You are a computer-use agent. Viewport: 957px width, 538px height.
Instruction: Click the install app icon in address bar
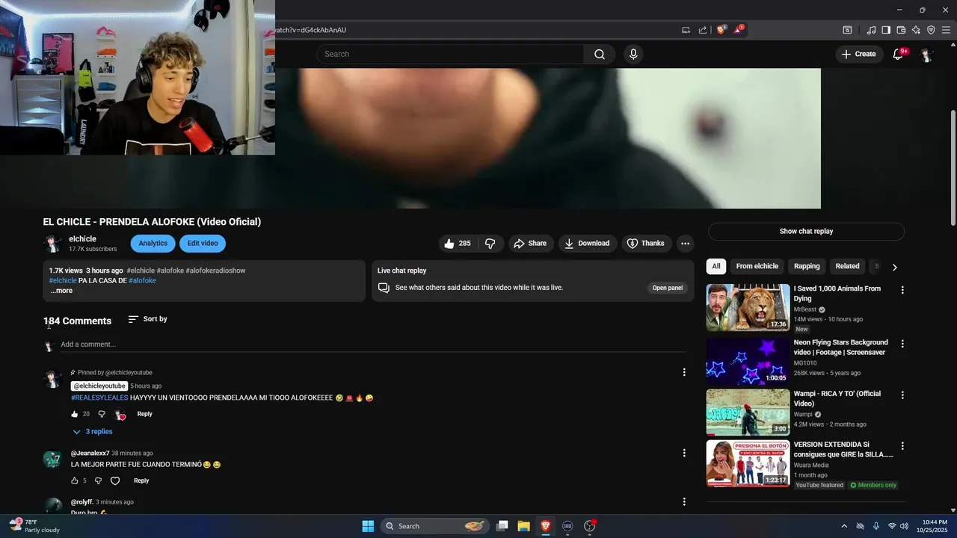(x=686, y=30)
